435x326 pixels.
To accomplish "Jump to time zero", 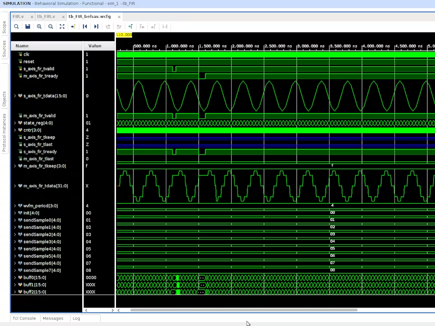I will pos(85,27).
